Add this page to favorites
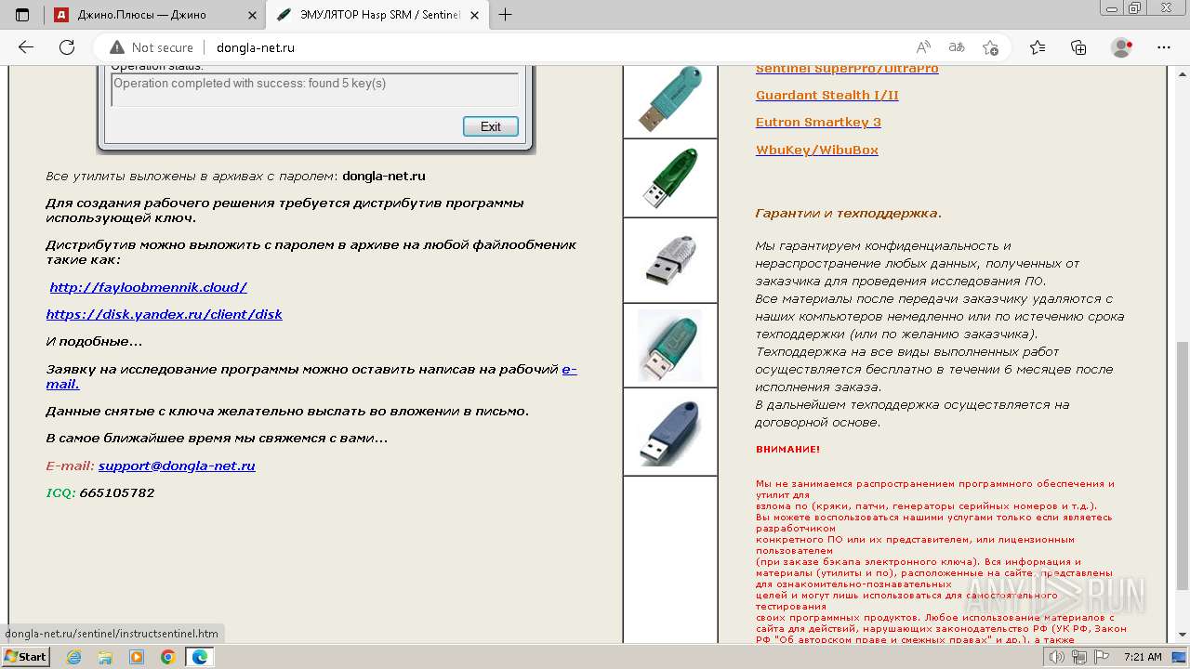This screenshot has width=1190, height=669. pos(991,47)
